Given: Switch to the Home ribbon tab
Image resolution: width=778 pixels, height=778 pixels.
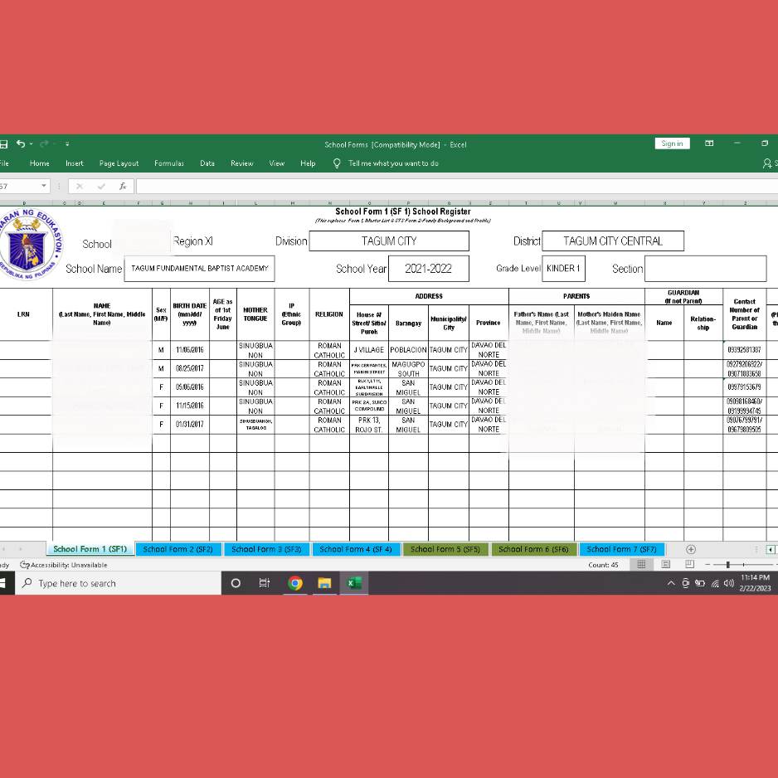Looking at the screenshot, I should pos(39,163).
